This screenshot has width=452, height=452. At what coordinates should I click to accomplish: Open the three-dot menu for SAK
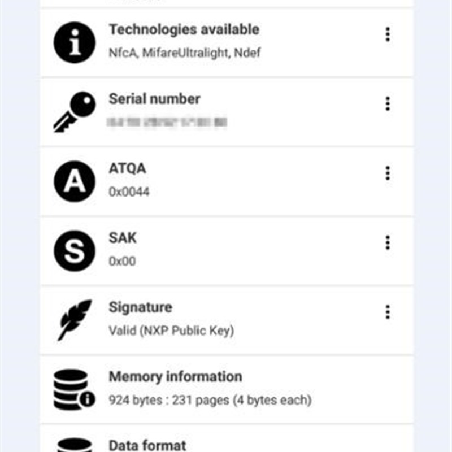pyautogui.click(x=388, y=242)
